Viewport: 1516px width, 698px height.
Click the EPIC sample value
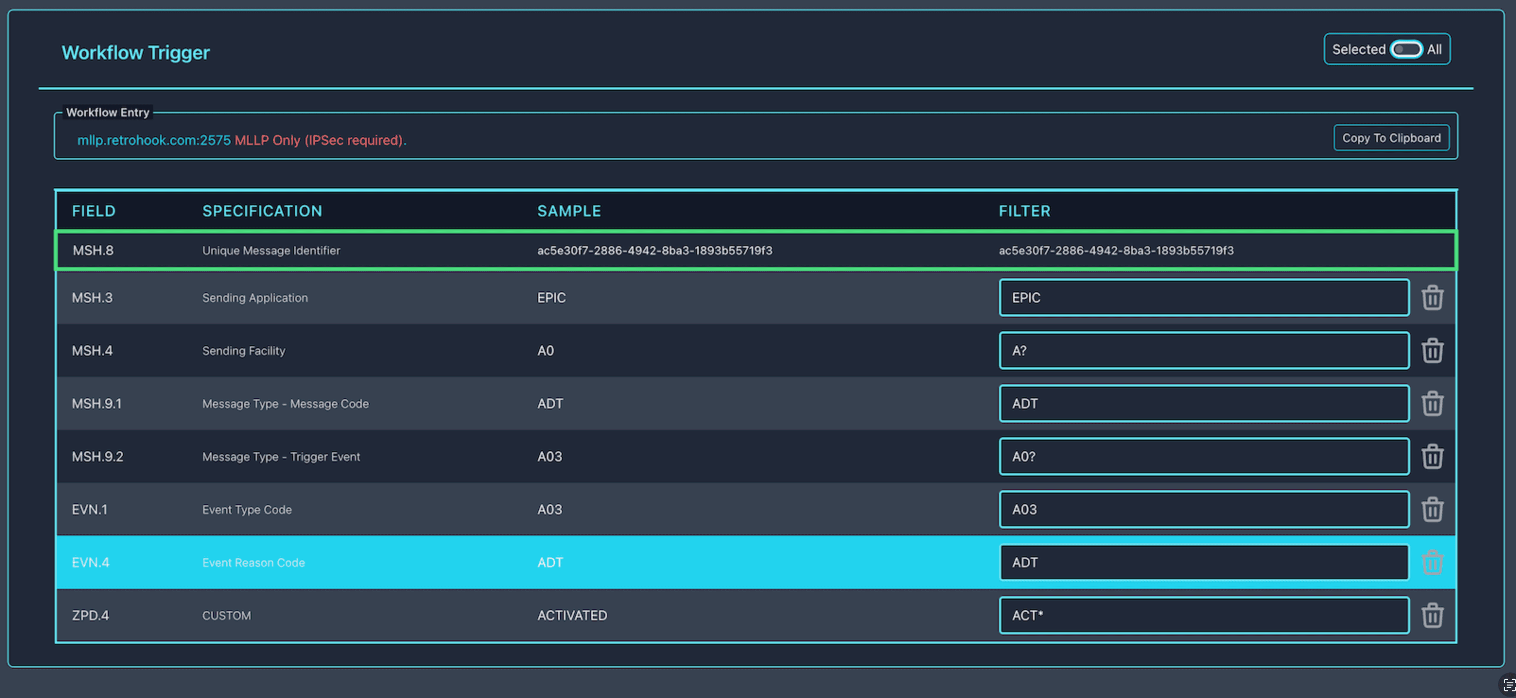click(551, 298)
